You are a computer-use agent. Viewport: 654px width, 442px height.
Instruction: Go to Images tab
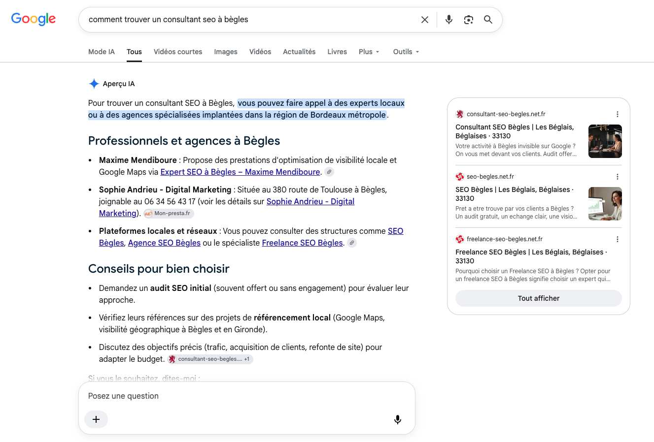[226, 52]
